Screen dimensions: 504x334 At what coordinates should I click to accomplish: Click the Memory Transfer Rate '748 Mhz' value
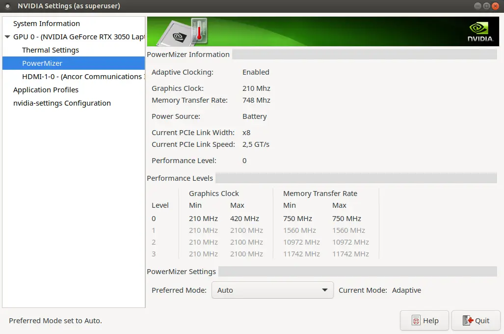[x=256, y=100]
